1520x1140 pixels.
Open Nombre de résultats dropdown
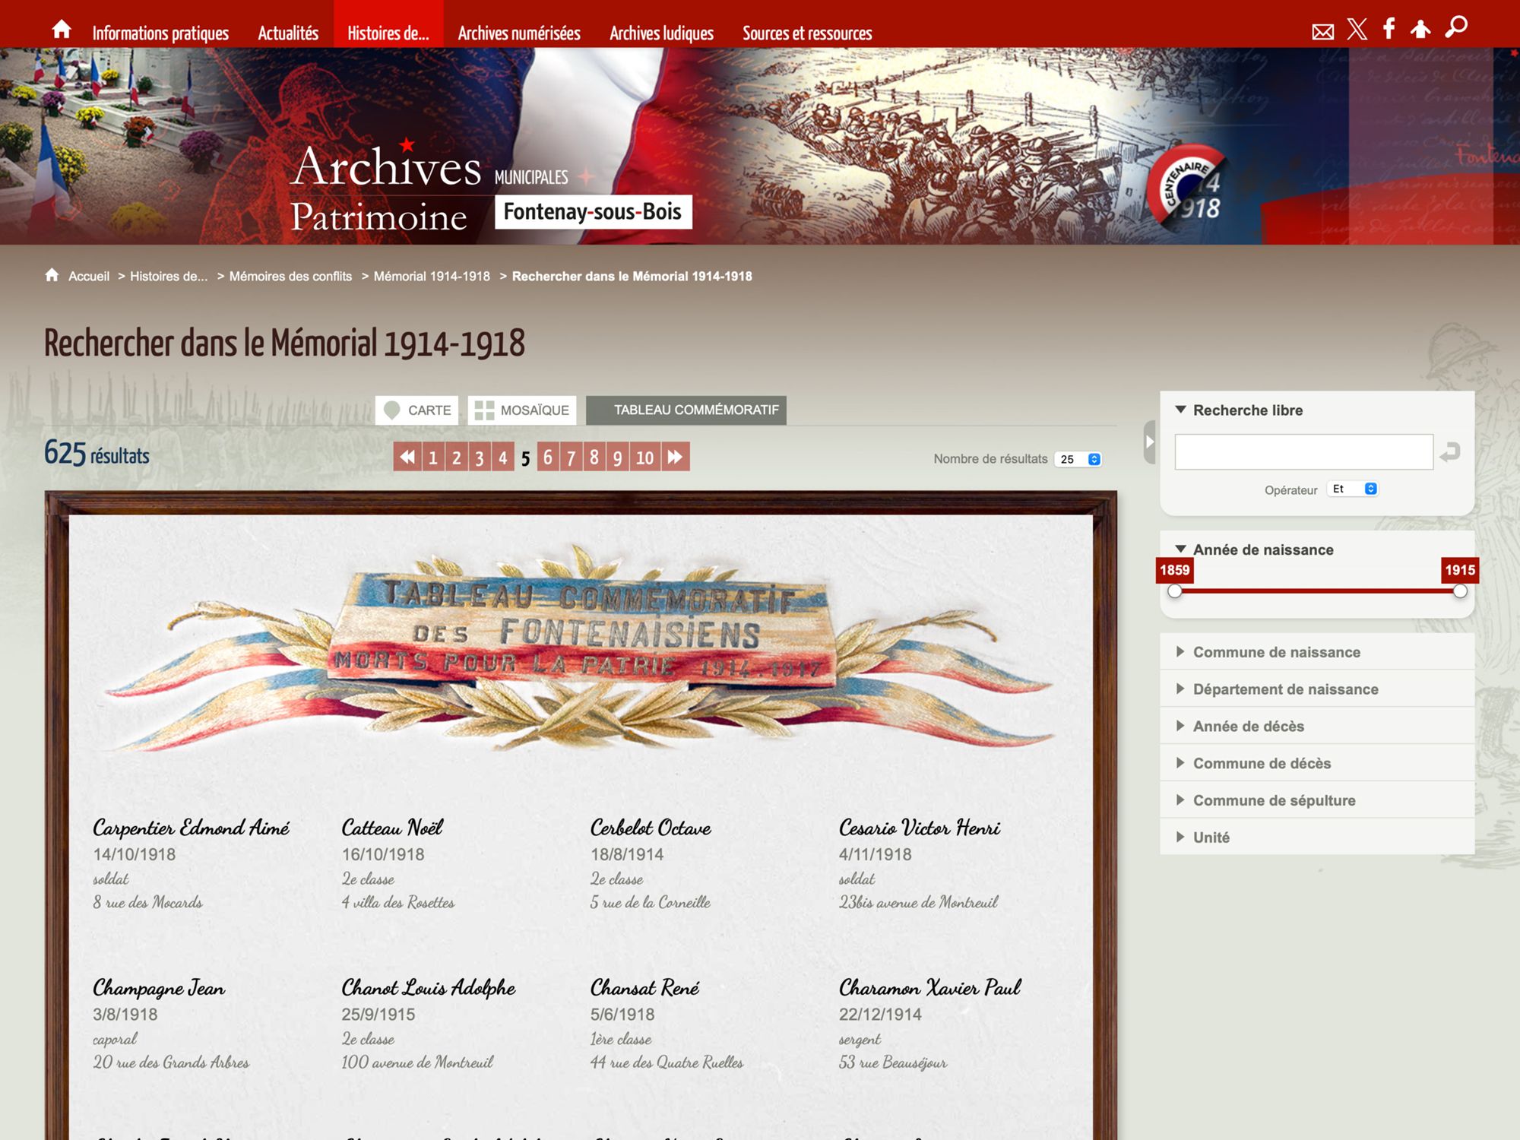[x=1078, y=459]
